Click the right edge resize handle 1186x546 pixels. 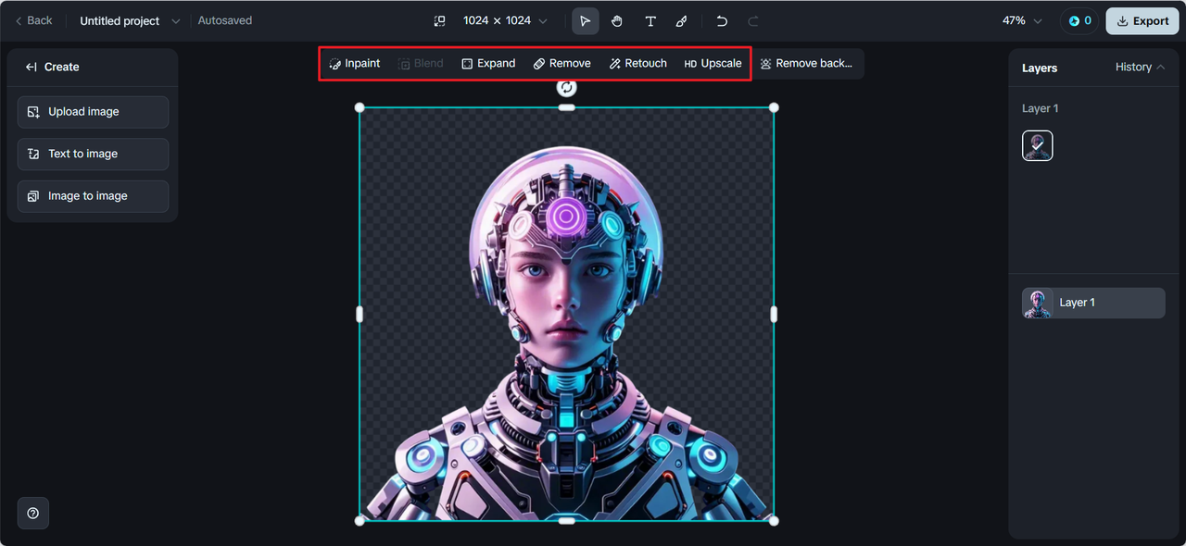(774, 315)
